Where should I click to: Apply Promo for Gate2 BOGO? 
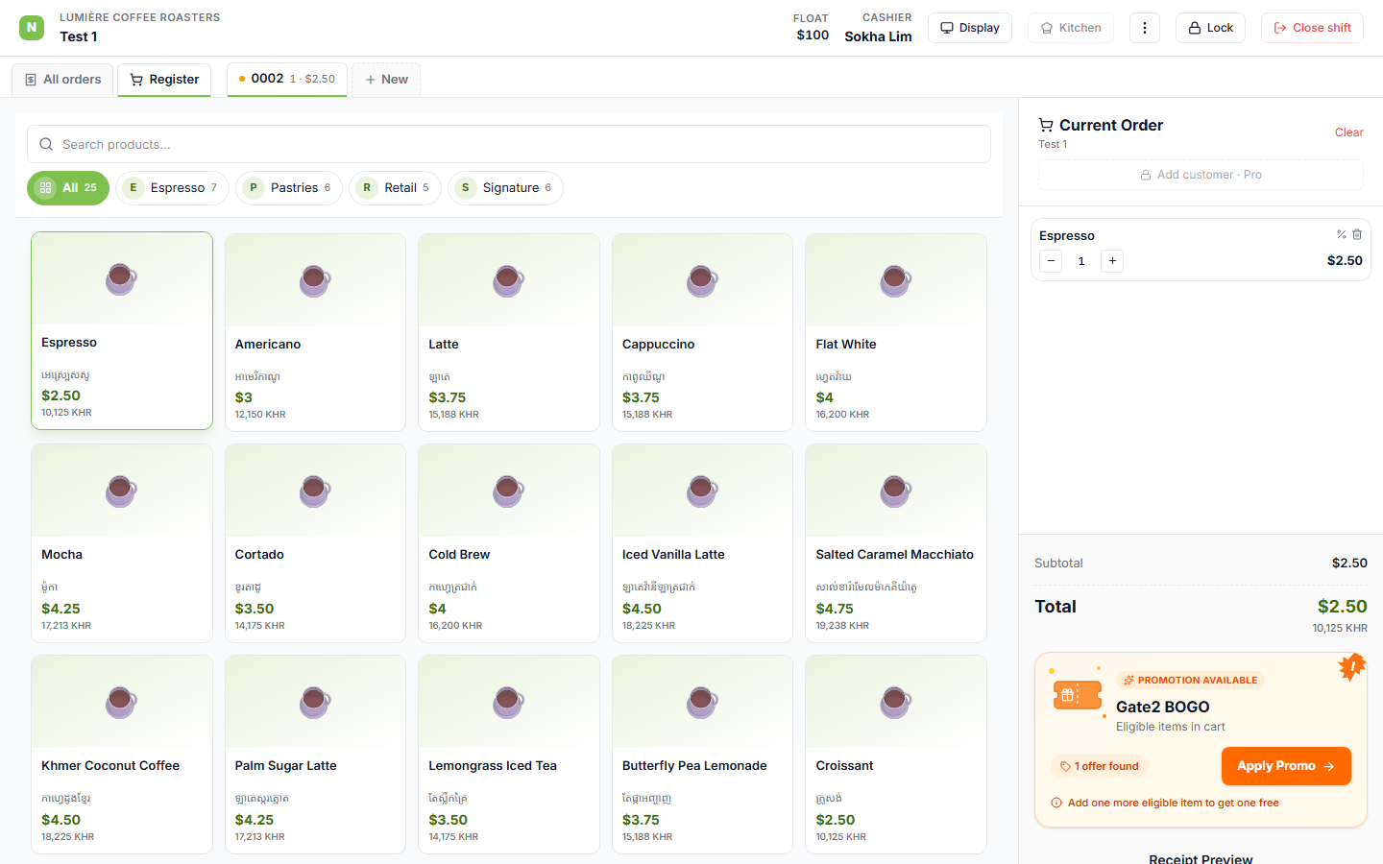point(1286,766)
